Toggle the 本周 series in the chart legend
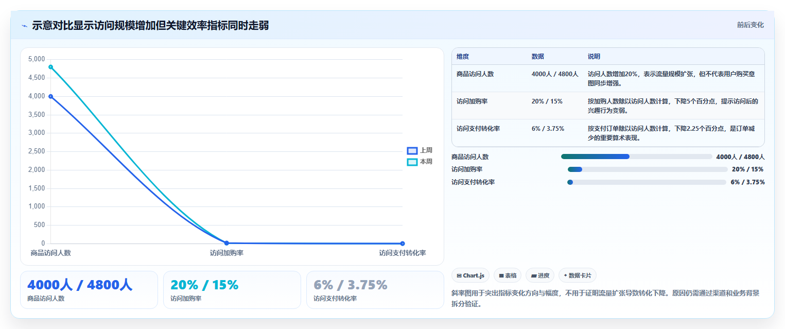This screenshot has height=329, width=785. pos(420,162)
